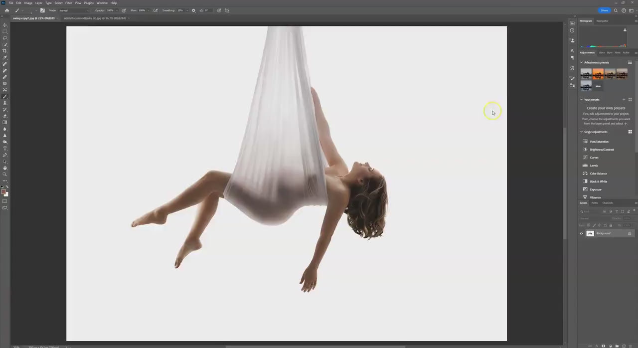Screen dimensions: 638x348
Task: Hide the Background layer using eye icon
Action: pyautogui.click(x=581, y=233)
